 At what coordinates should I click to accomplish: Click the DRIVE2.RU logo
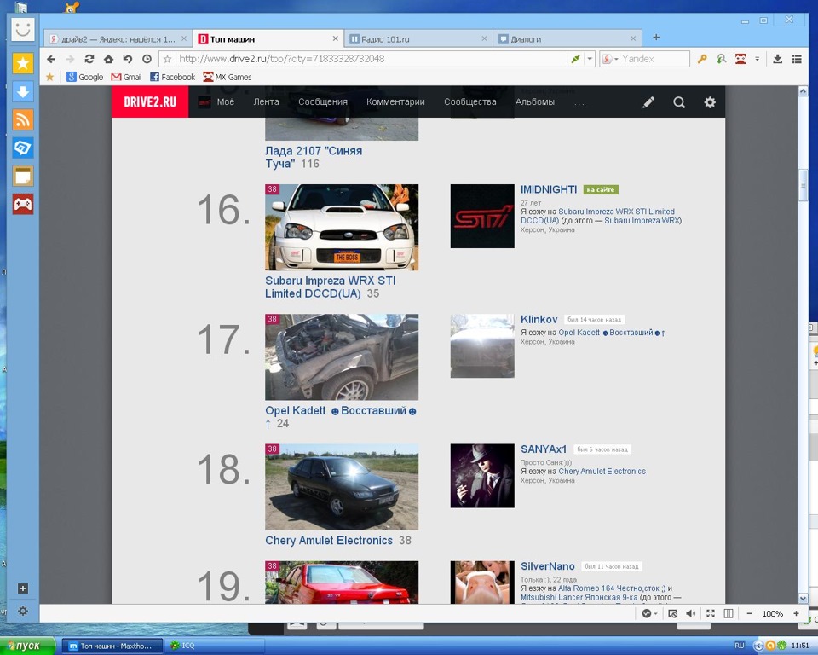tap(150, 101)
